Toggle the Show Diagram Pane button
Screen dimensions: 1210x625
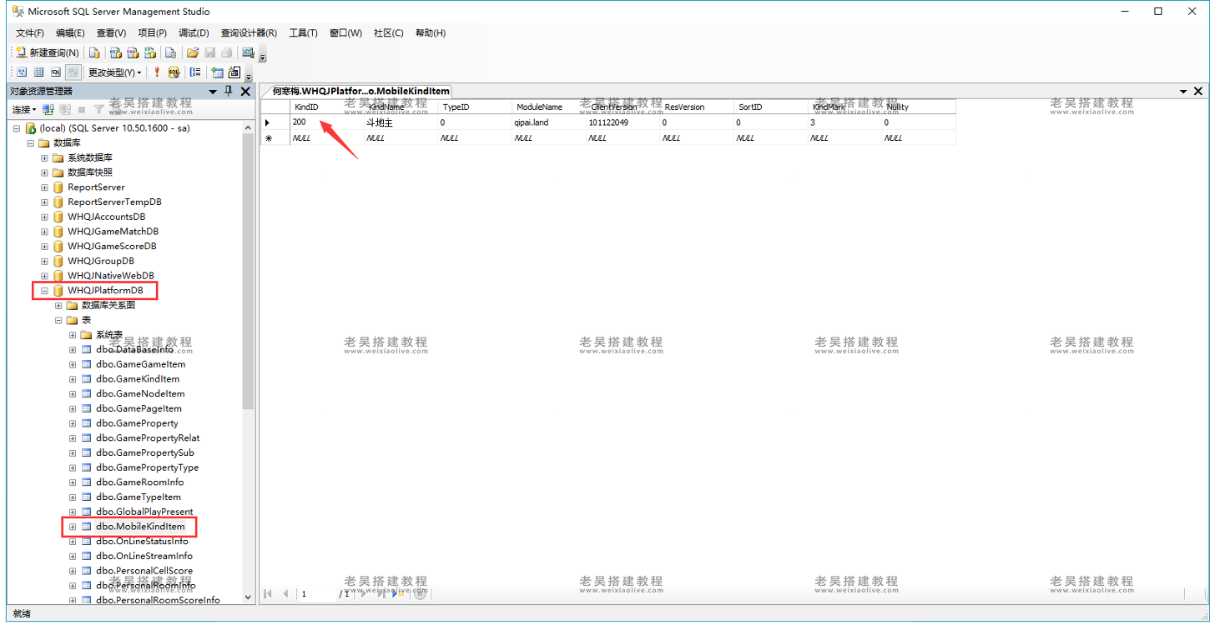click(x=22, y=72)
